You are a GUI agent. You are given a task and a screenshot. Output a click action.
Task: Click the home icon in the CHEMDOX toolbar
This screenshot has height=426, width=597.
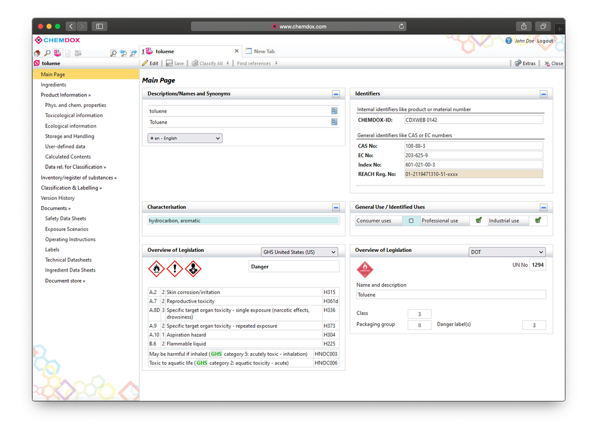click(37, 53)
